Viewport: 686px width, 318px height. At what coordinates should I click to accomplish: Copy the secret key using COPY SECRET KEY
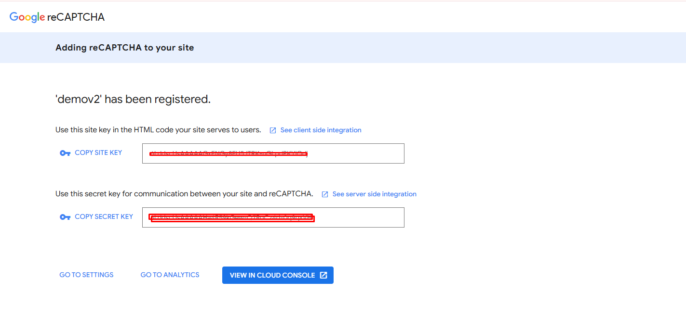point(104,216)
